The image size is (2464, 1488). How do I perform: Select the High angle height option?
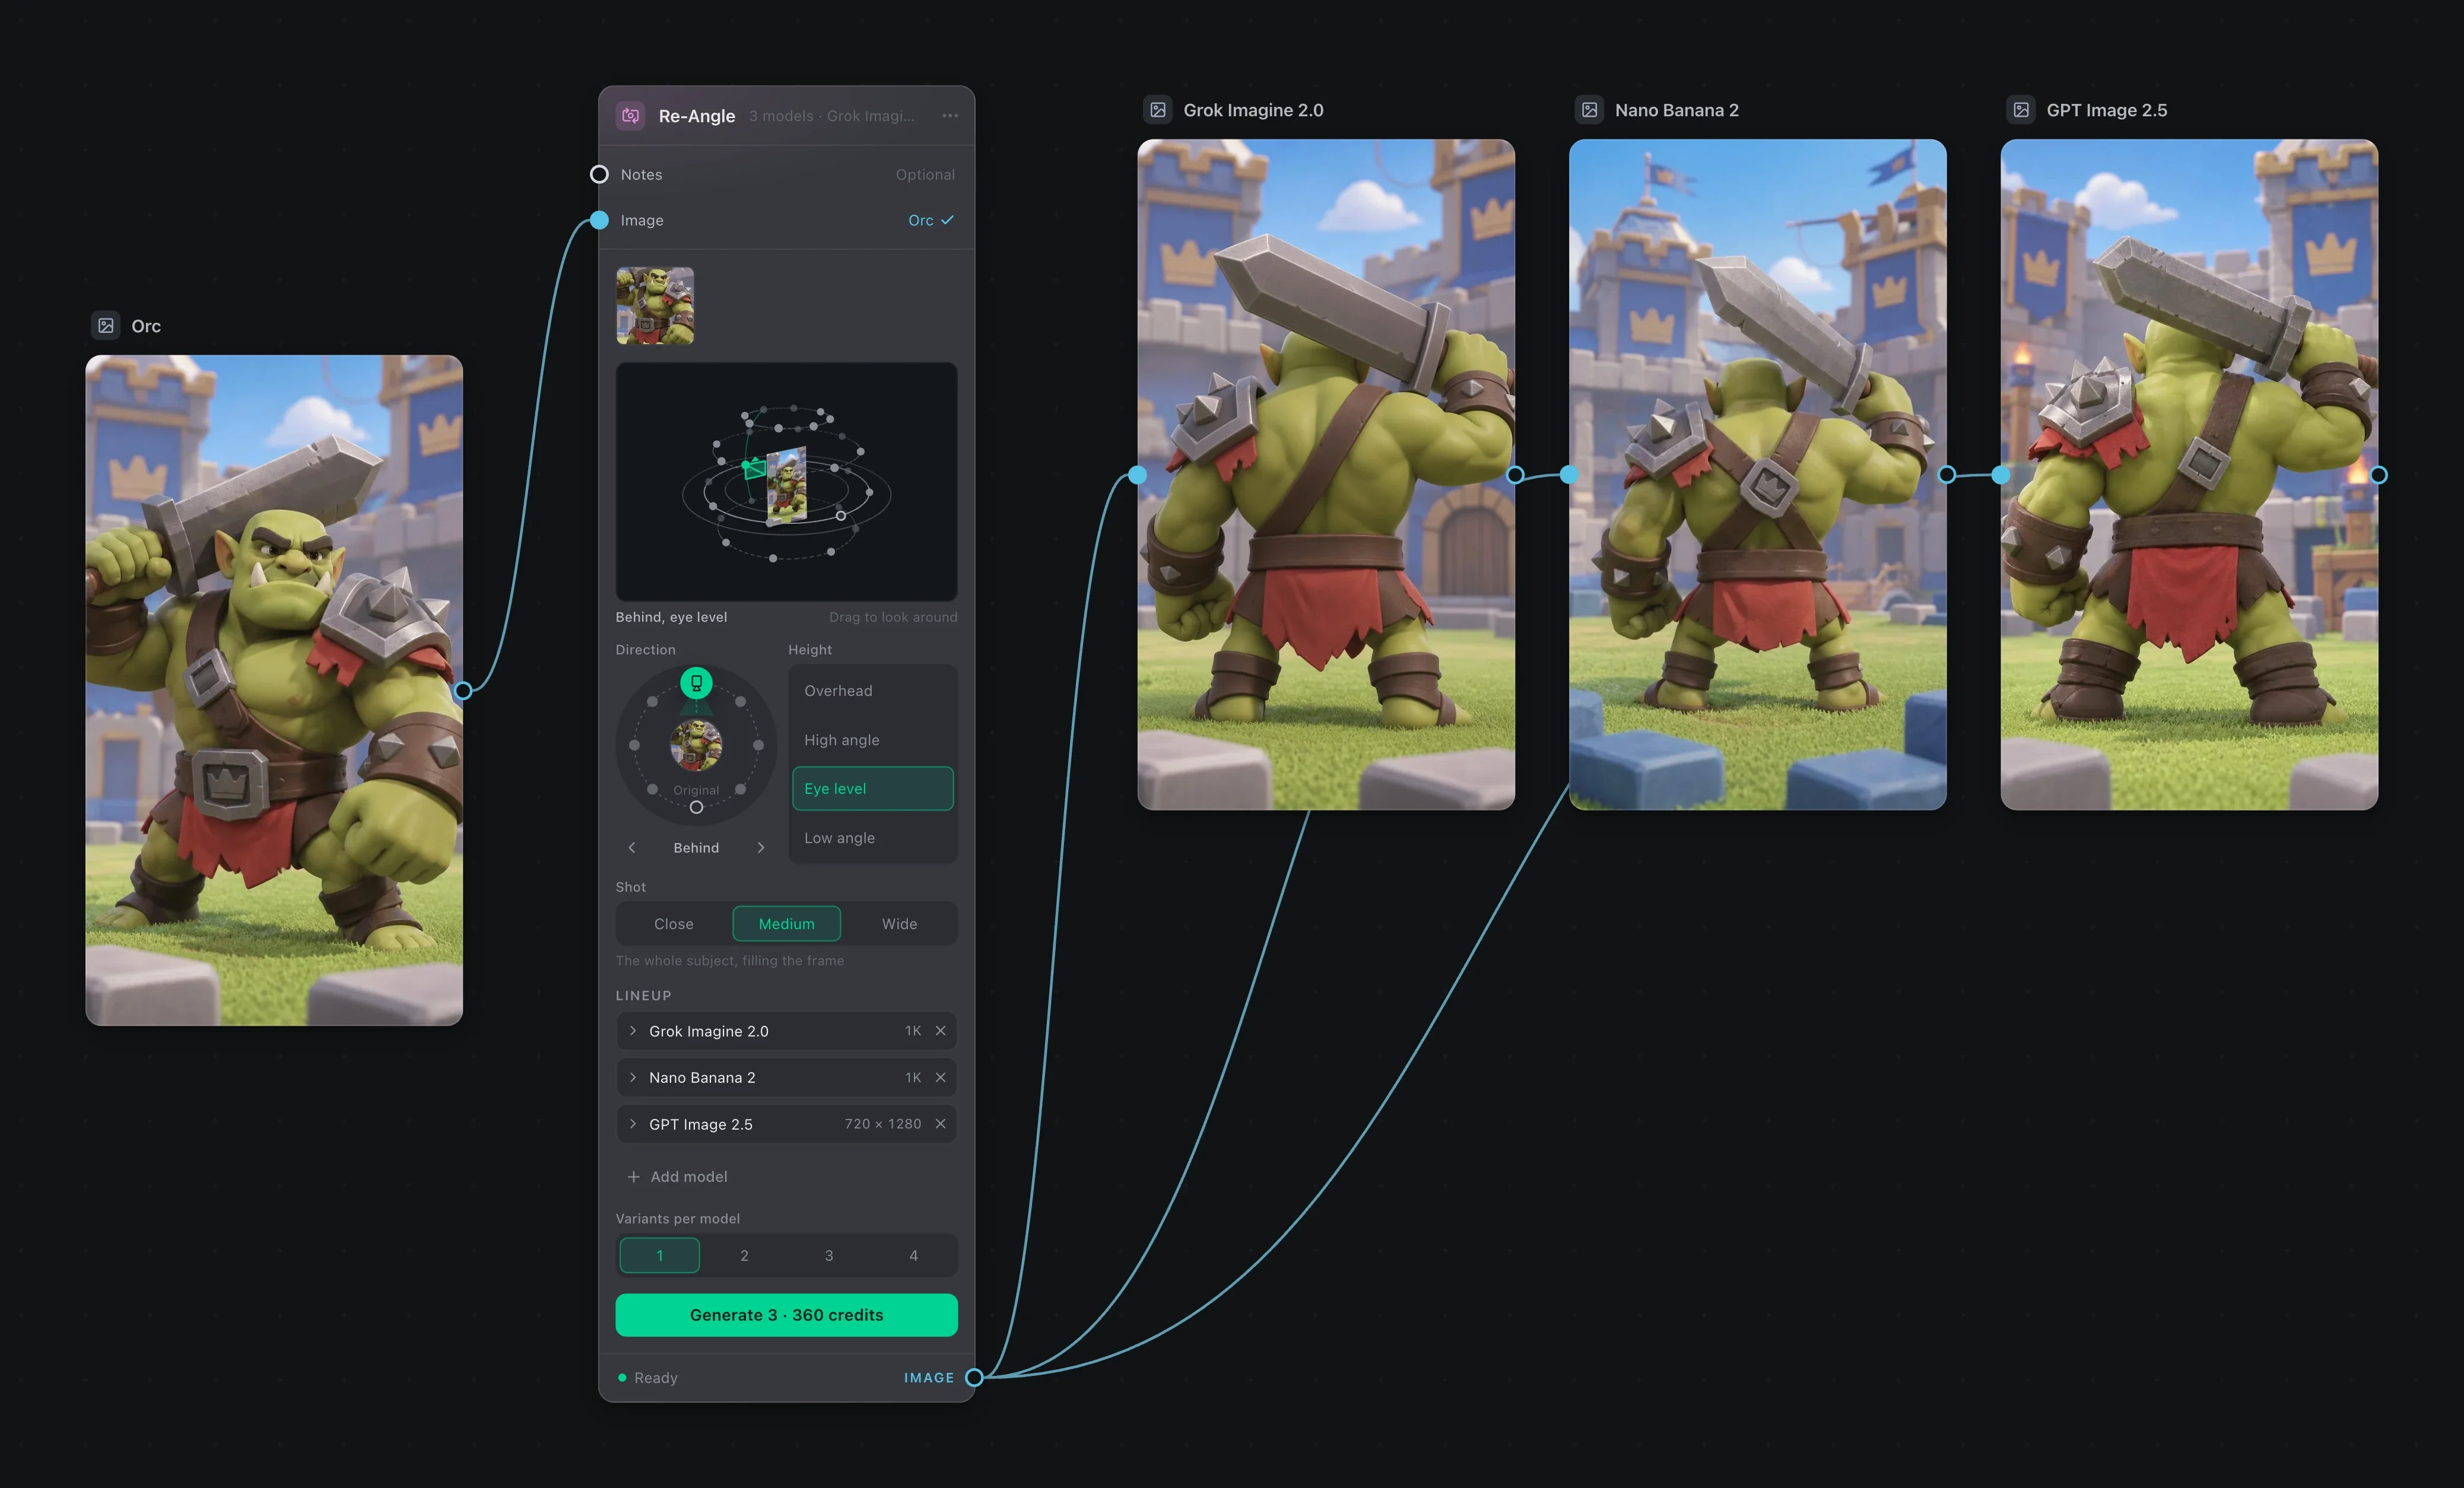pyautogui.click(x=873, y=740)
